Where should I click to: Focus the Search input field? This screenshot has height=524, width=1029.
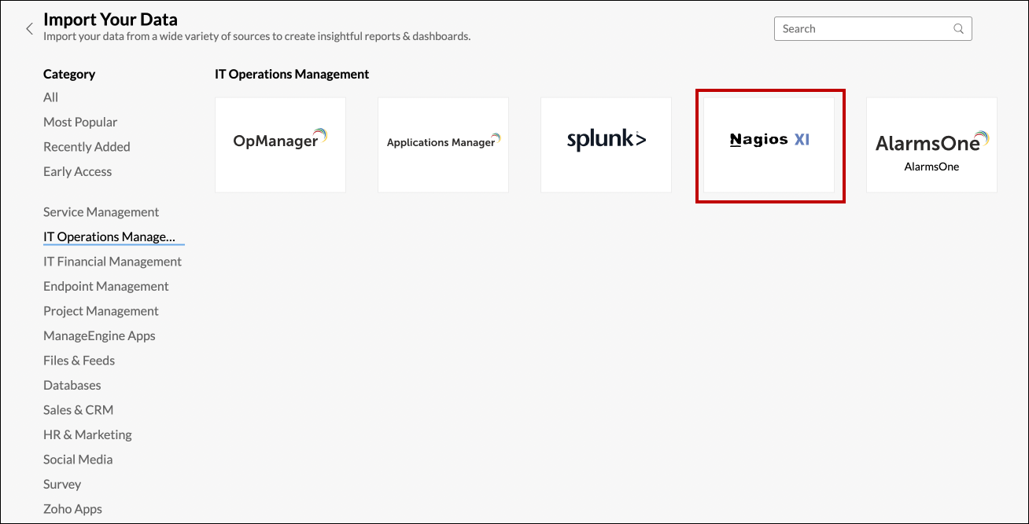coord(872,29)
